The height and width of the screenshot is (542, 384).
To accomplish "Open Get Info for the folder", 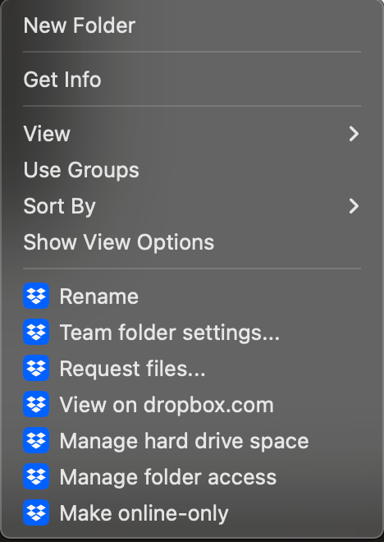I will click(x=192, y=80).
